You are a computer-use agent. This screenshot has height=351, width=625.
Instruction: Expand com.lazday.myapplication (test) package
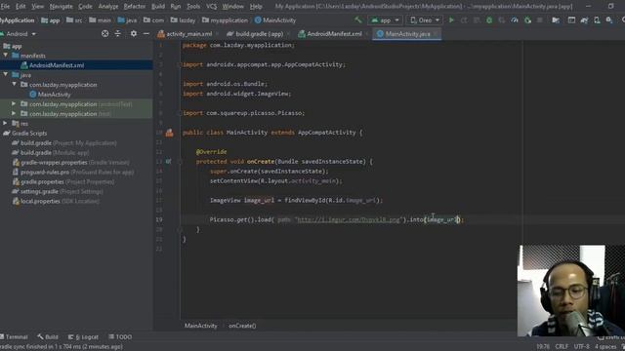[14, 113]
